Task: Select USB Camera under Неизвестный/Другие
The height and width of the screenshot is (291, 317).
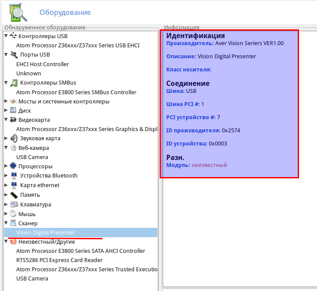Action: 32,278
